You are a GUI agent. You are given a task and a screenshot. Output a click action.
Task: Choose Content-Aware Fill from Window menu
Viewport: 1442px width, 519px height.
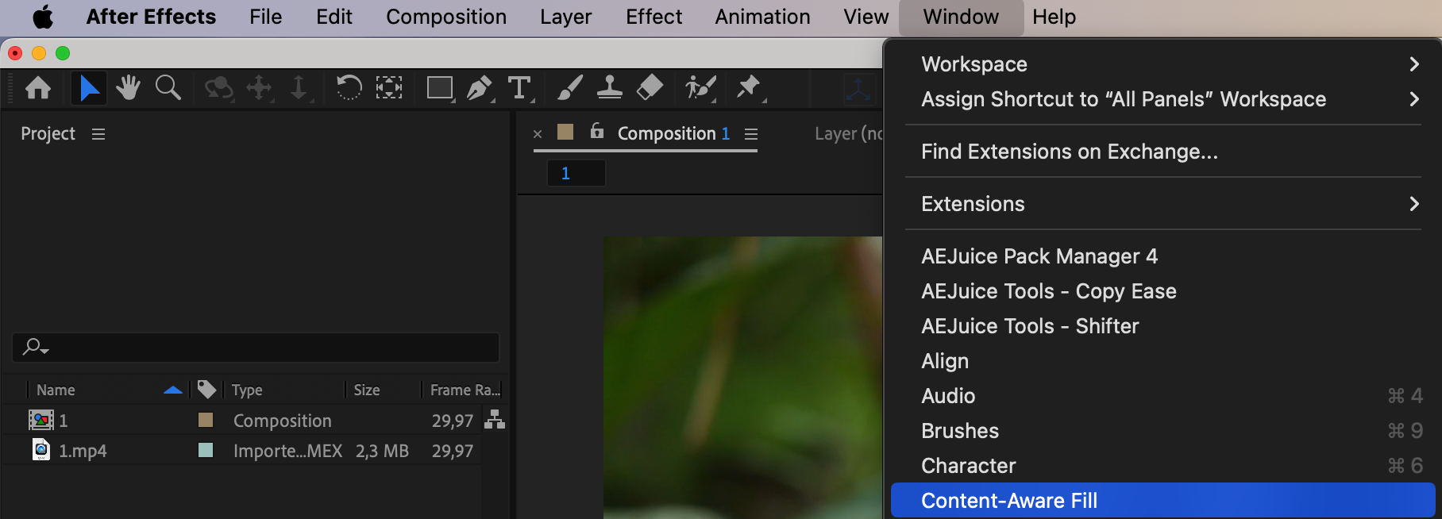point(1008,501)
